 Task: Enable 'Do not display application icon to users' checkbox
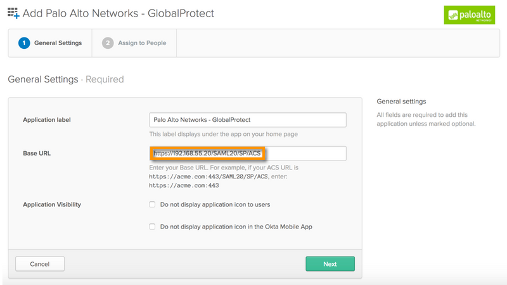(152, 204)
